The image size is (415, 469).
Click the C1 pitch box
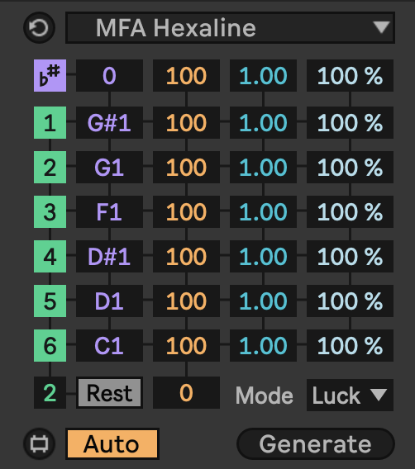tap(109, 345)
